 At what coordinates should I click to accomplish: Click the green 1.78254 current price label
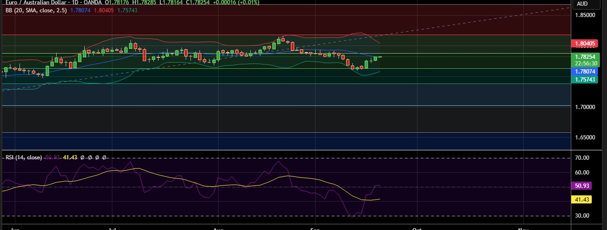click(585, 56)
